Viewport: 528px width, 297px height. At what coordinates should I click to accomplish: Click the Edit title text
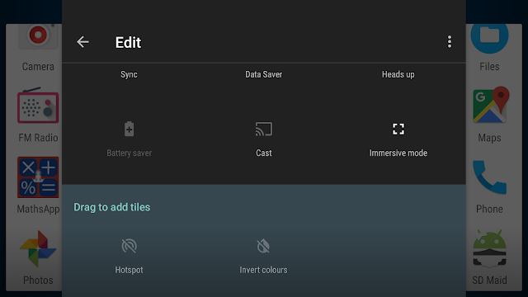[129, 42]
